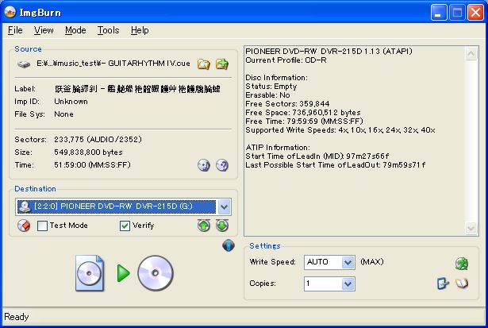Open the CD-TEXT disc info icon
This screenshot has height=328, width=488.
coord(204,165)
